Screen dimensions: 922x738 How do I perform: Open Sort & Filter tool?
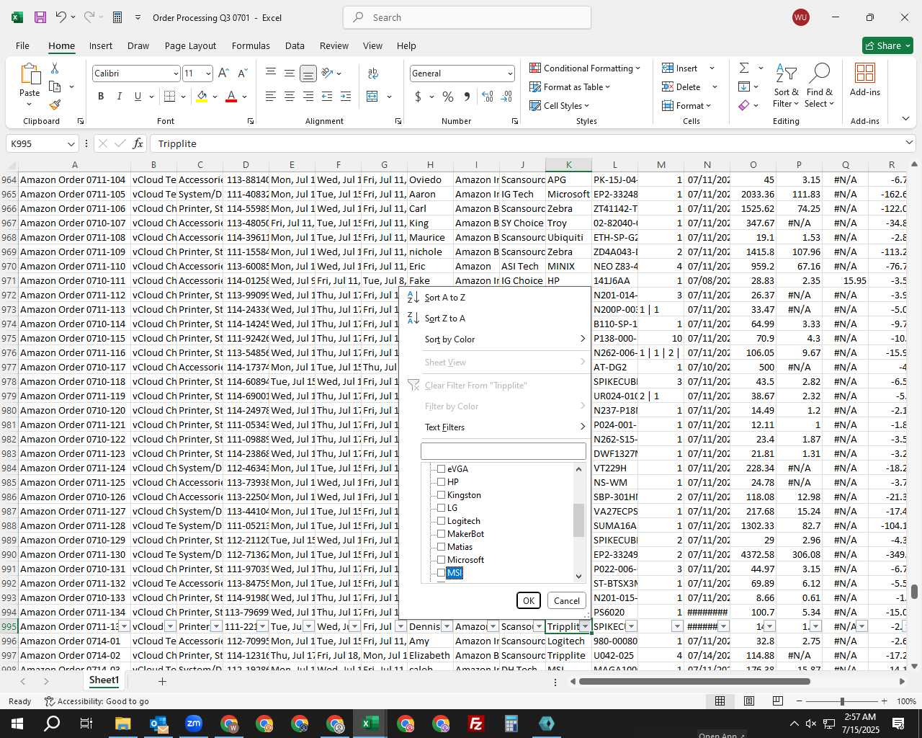[786, 85]
